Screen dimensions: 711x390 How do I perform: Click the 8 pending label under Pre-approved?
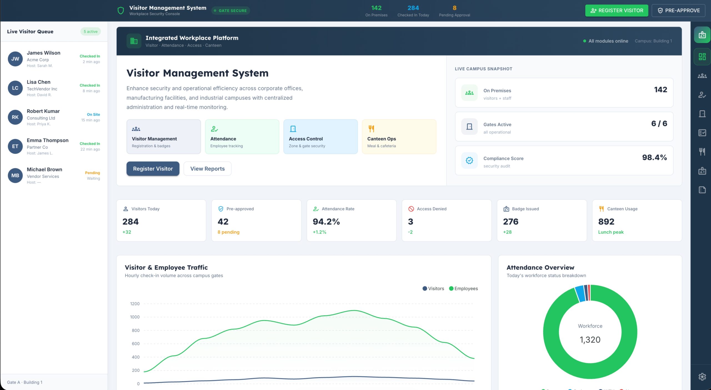coord(228,232)
